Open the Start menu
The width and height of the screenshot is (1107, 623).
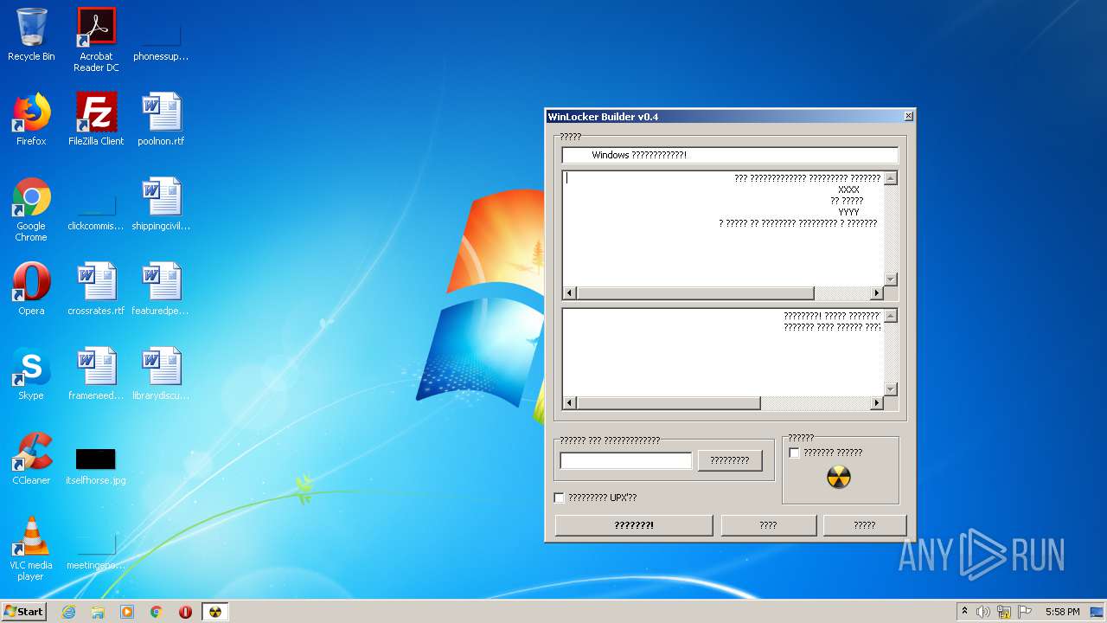pos(24,612)
